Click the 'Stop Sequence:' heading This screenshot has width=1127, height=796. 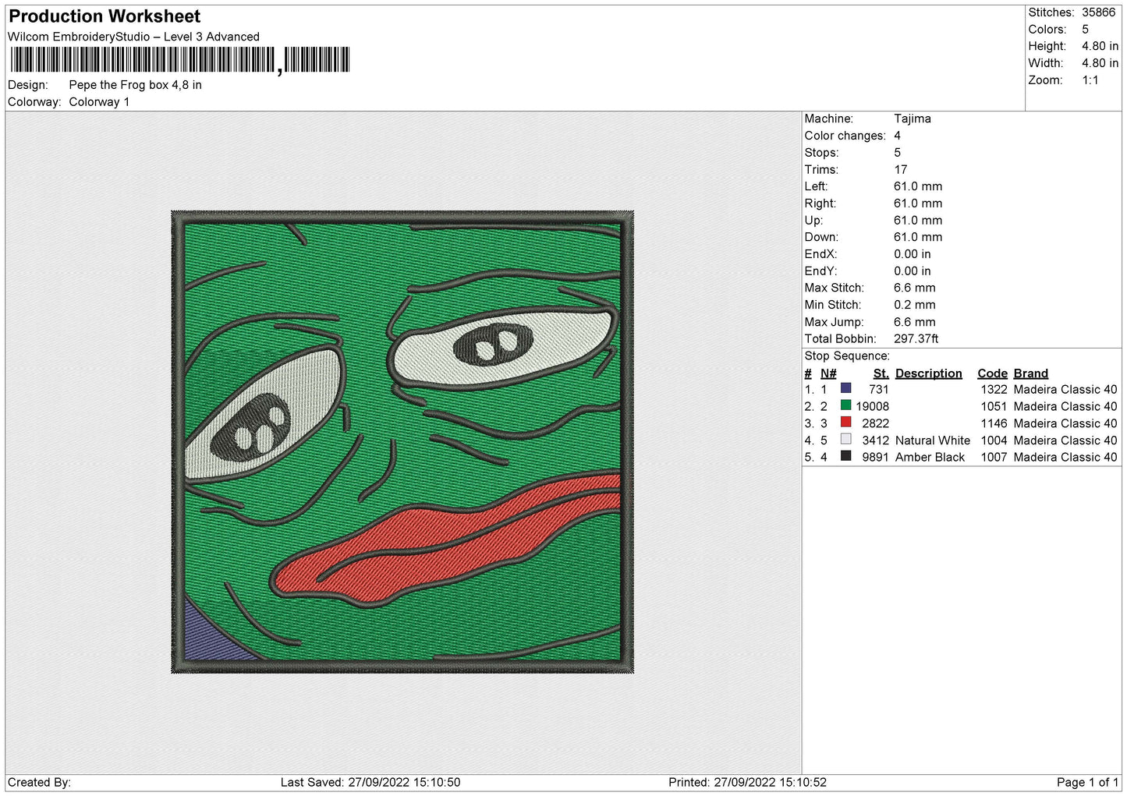point(847,356)
